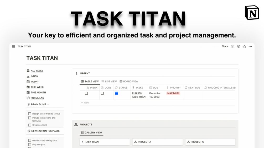Click the calendar icon in DUE column header
Image resolution: width=264 pixels, height=148 pixels.
[x=151, y=87]
